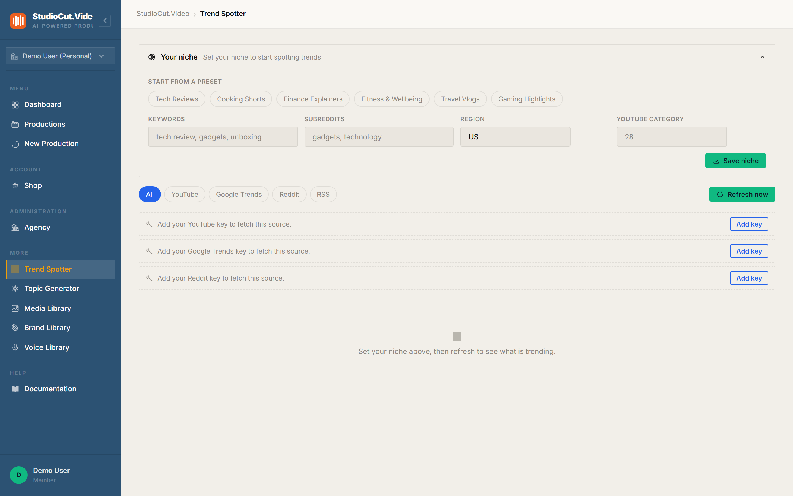The width and height of the screenshot is (793, 496).
Task: Select the Gaming Highlights preset chip
Action: pos(526,99)
